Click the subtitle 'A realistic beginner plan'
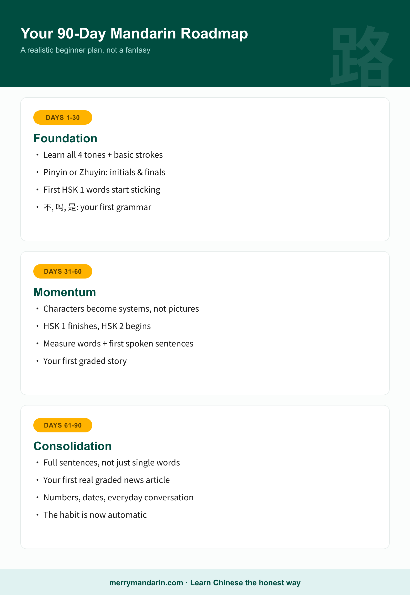The height and width of the screenshot is (595, 410). (x=85, y=50)
